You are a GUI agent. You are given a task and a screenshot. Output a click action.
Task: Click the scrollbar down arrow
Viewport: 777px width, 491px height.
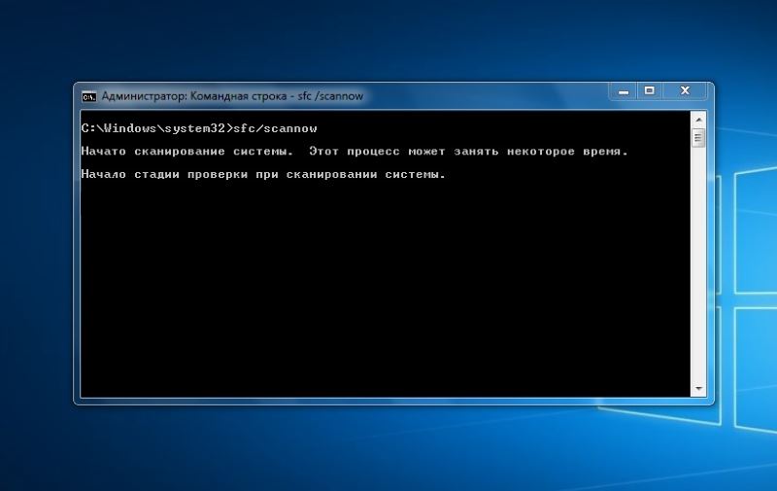click(x=698, y=388)
